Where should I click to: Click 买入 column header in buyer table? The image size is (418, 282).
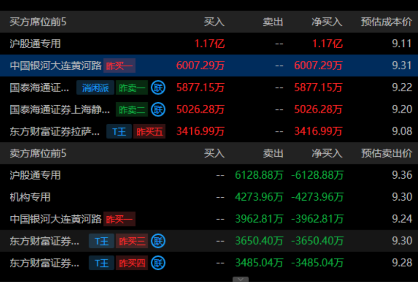tap(214, 22)
